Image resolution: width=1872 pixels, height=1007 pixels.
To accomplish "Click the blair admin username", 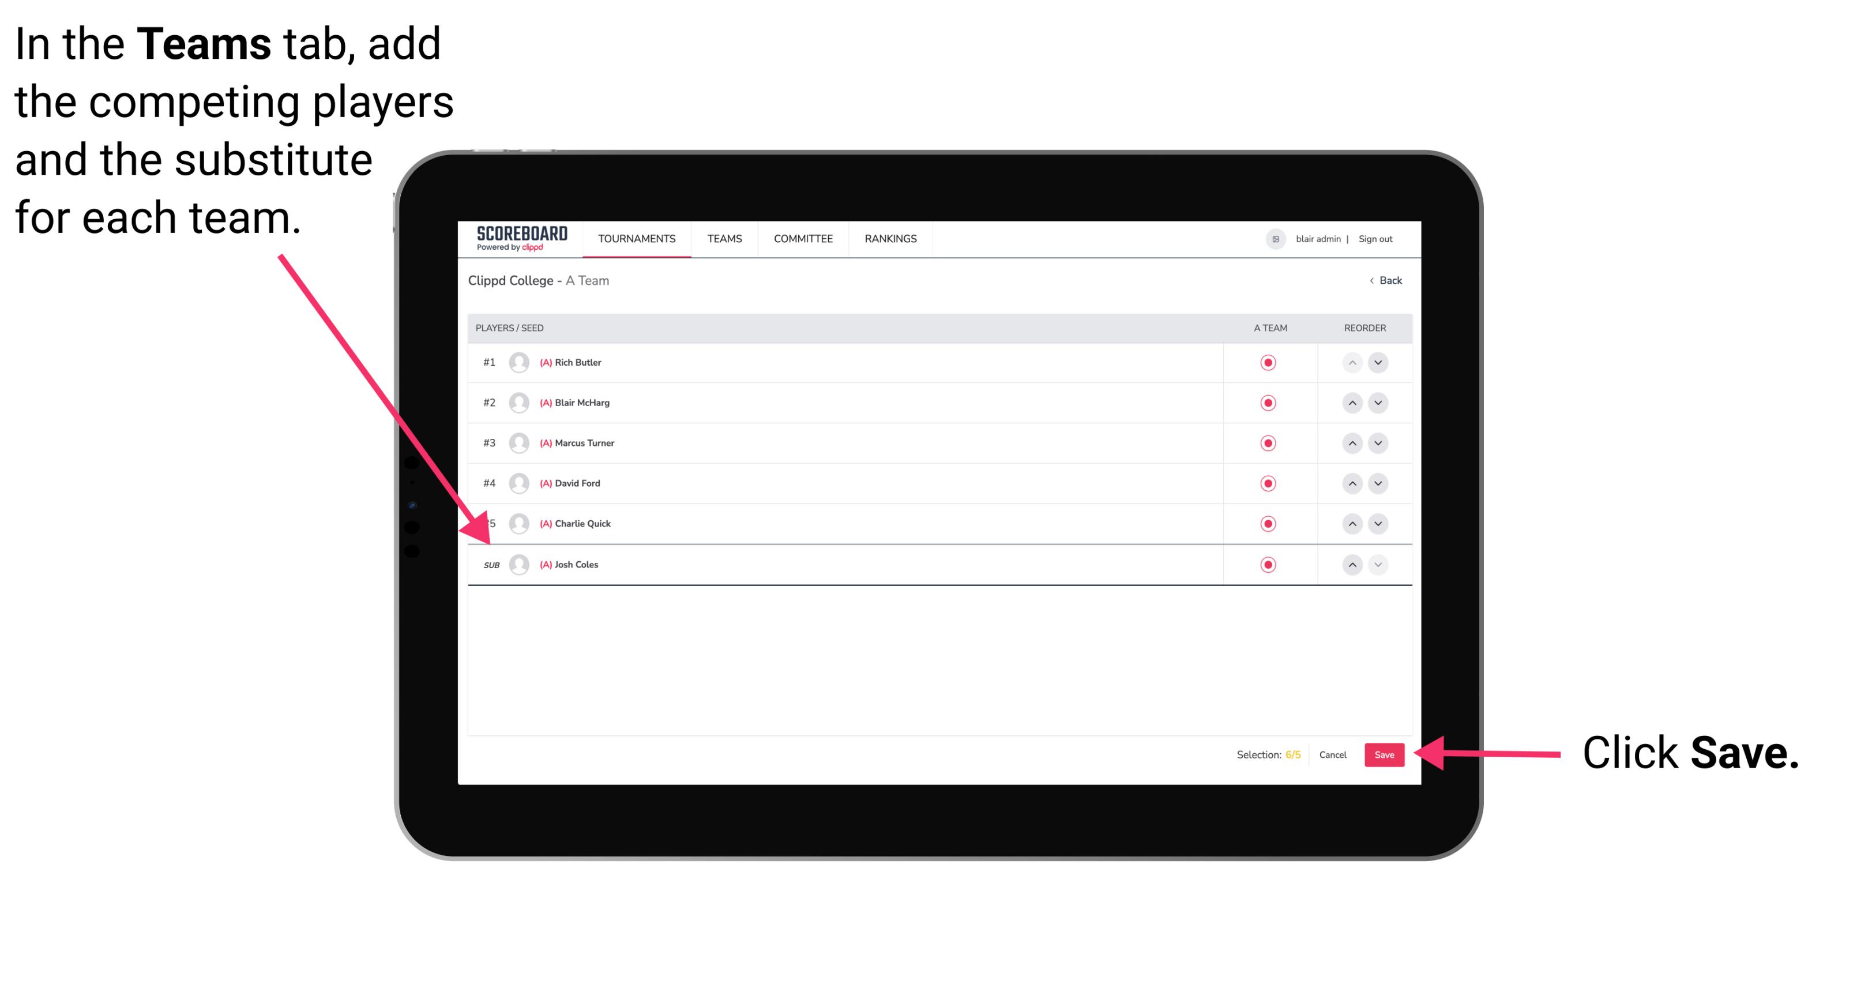I will pos(1318,239).
